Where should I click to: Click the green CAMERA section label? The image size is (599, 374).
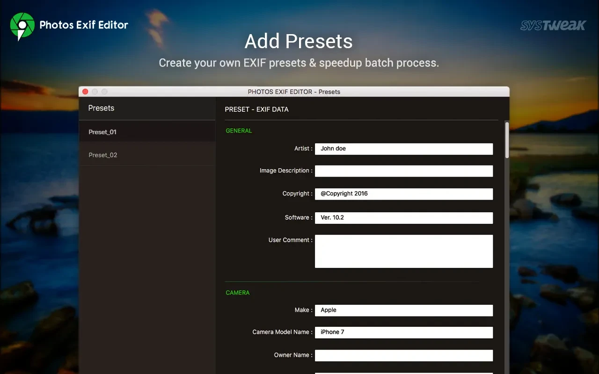pyautogui.click(x=238, y=293)
